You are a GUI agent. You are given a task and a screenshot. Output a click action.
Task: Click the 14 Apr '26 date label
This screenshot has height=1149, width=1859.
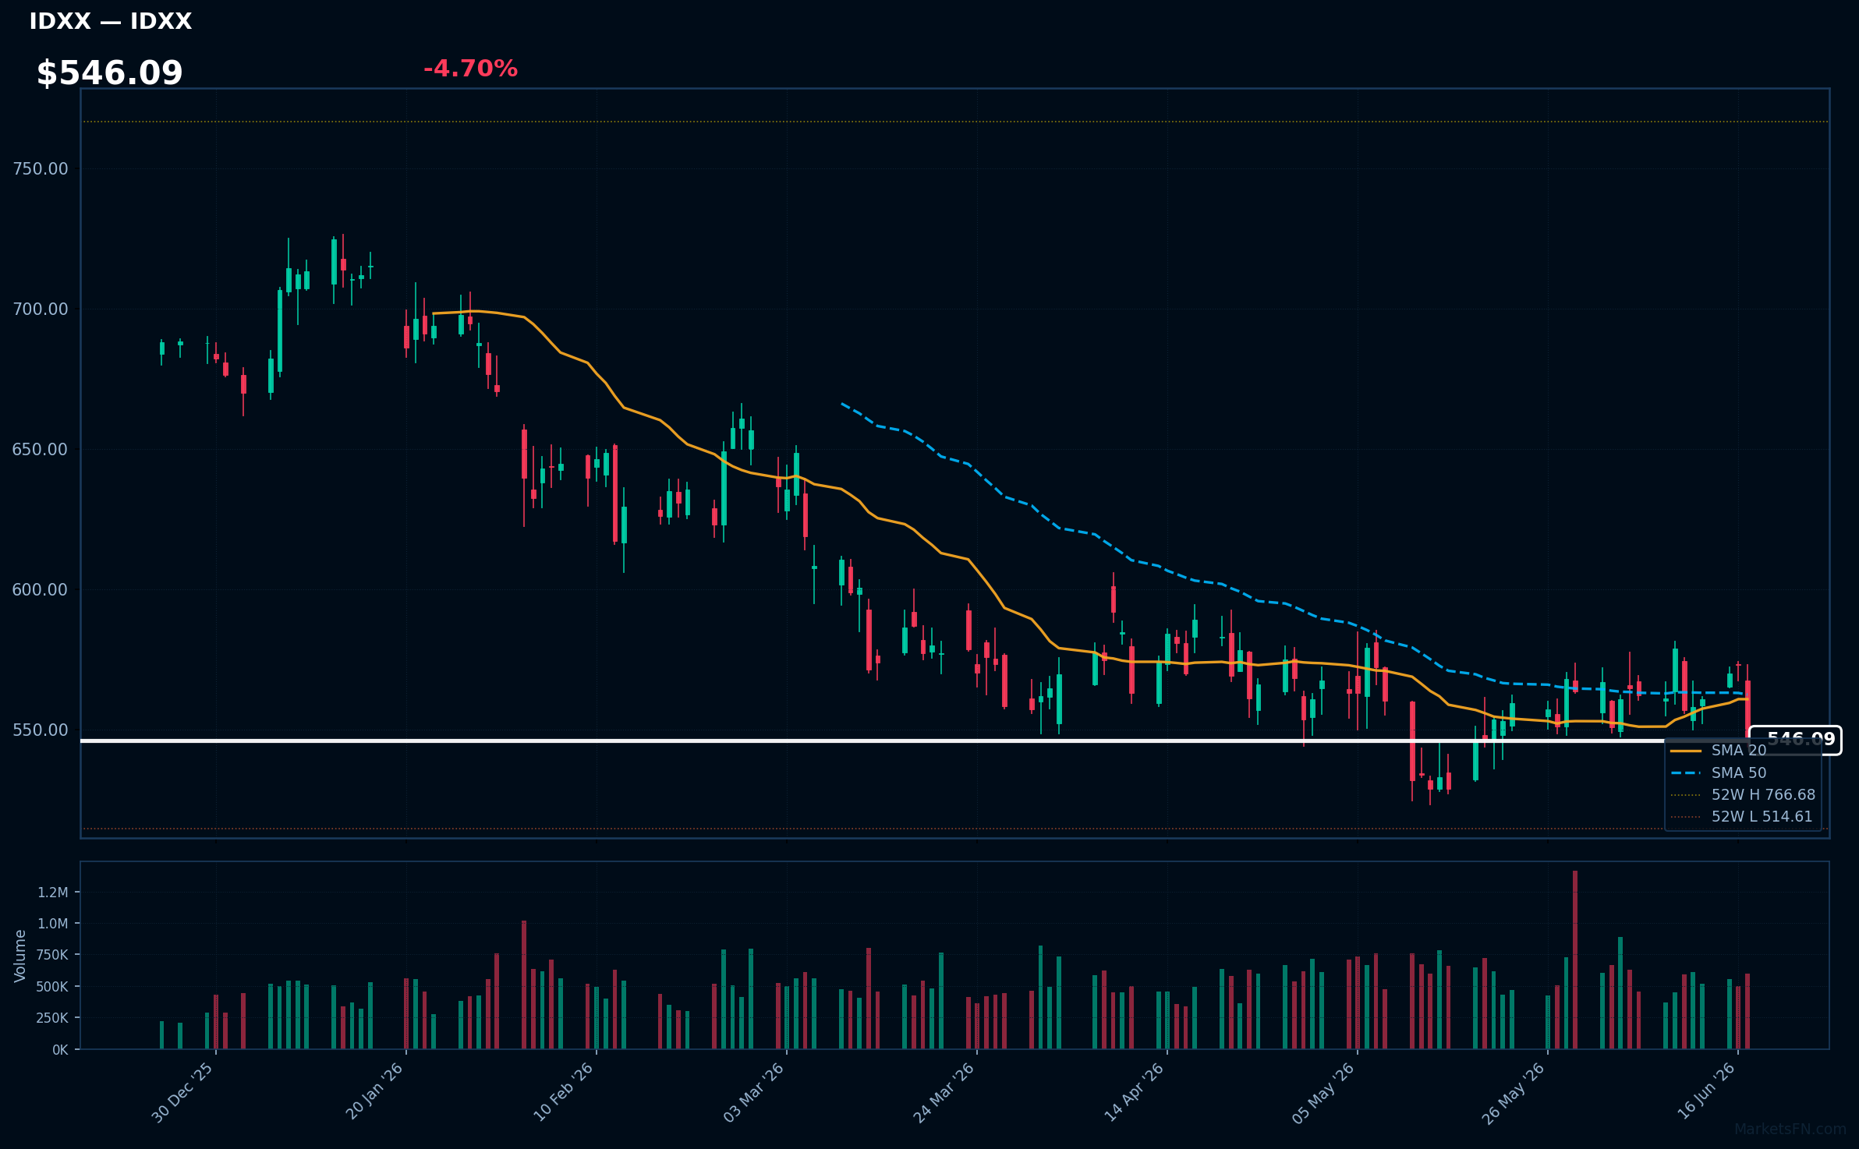[1134, 1092]
